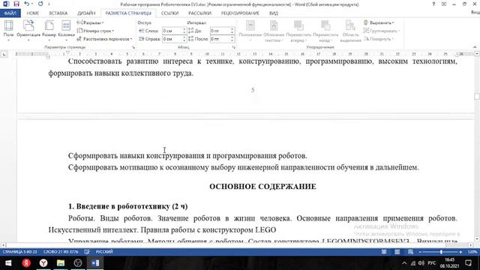Image resolution: width=480 pixels, height=270 pixels.
Task: Click zoom in plus button
Action: 460,252
